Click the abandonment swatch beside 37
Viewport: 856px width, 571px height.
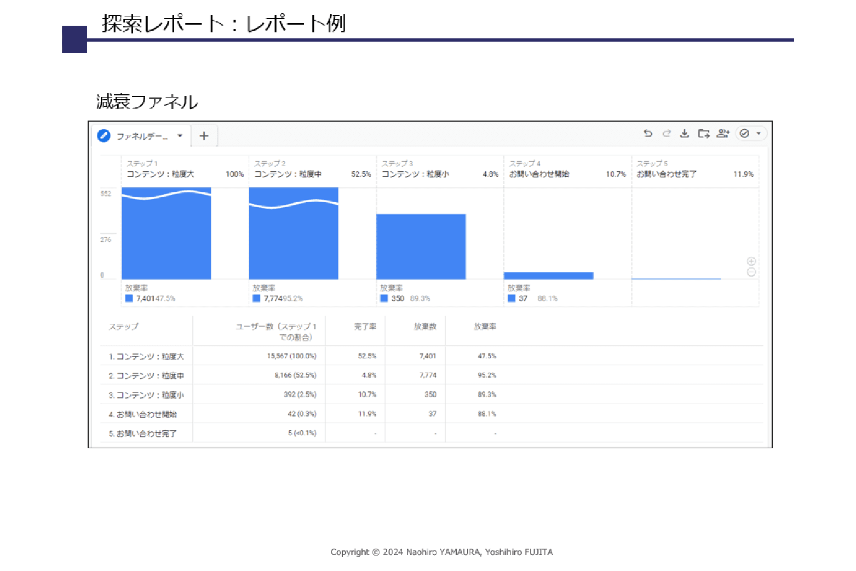pyautogui.click(x=512, y=298)
